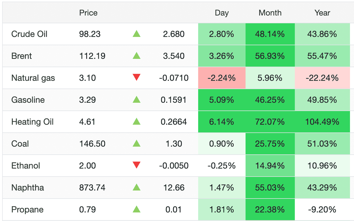The image size is (354, 221).
Task: Open the Heating Oil link
Action: (32, 122)
